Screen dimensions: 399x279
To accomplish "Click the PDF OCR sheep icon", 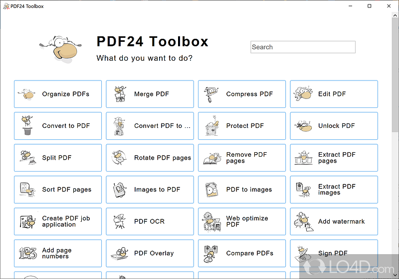I will point(119,221).
